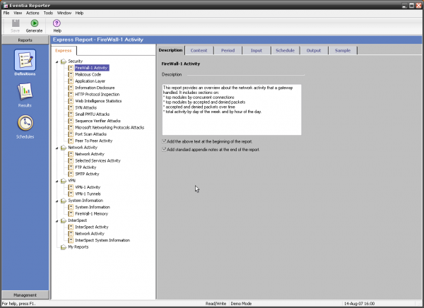Switch to the Schedule tab
This screenshot has width=424, height=308.
[x=285, y=50]
